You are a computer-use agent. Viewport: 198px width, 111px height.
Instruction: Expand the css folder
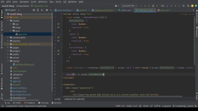point(11,24)
